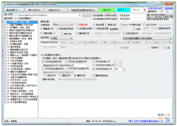Start processing with green 执行 button
The image size is (177, 126).
(x=107, y=10)
